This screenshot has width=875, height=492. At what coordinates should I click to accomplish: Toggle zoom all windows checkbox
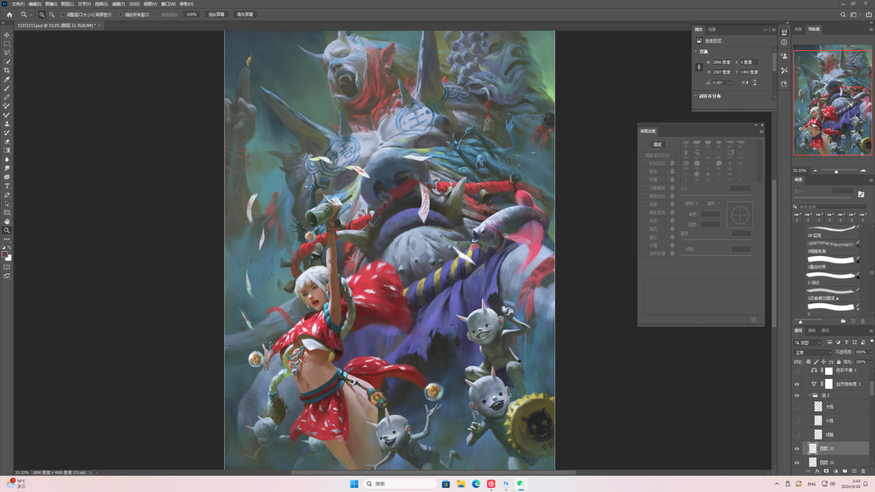click(121, 15)
